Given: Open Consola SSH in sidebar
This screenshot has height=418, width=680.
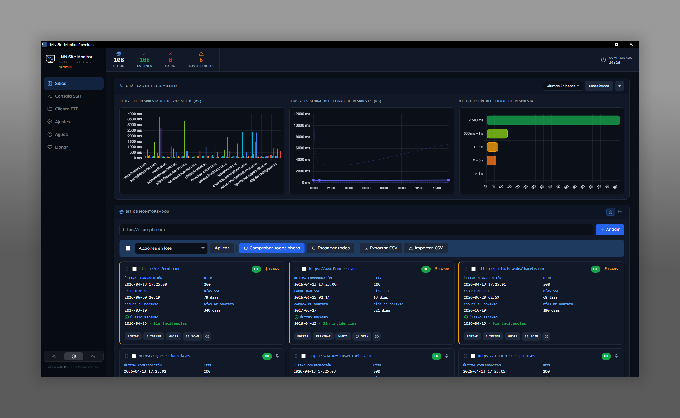Looking at the screenshot, I should (68, 96).
